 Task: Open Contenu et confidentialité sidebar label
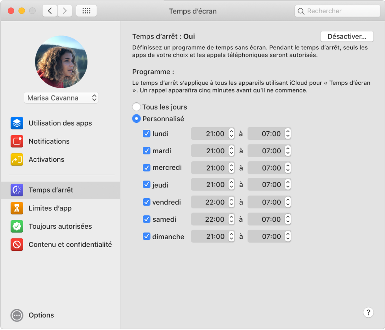[x=70, y=245]
